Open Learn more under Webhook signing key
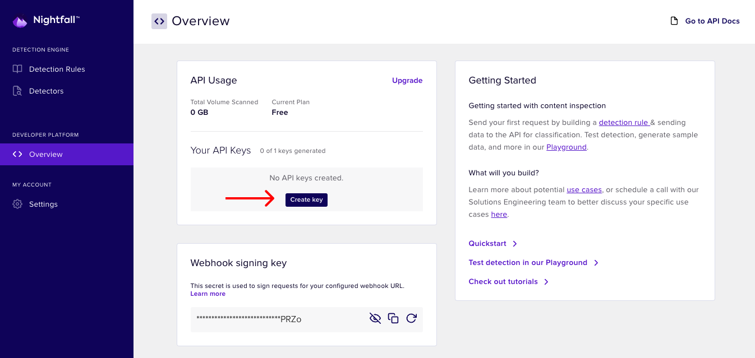The height and width of the screenshot is (358, 755). coord(208,294)
